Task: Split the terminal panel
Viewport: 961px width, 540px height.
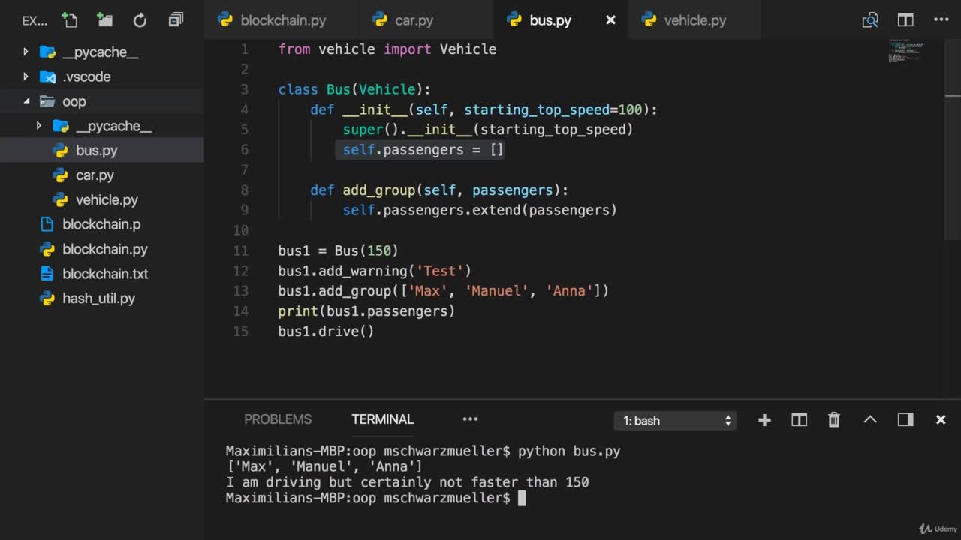Action: pos(799,420)
